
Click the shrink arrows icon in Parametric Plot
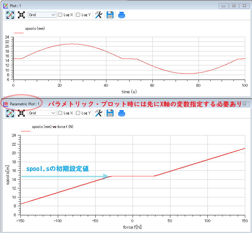(x=21, y=113)
